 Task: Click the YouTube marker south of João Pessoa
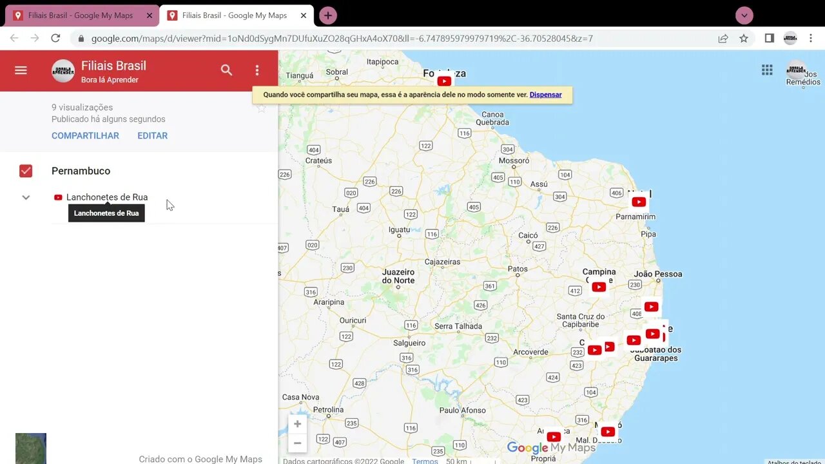[x=652, y=307]
